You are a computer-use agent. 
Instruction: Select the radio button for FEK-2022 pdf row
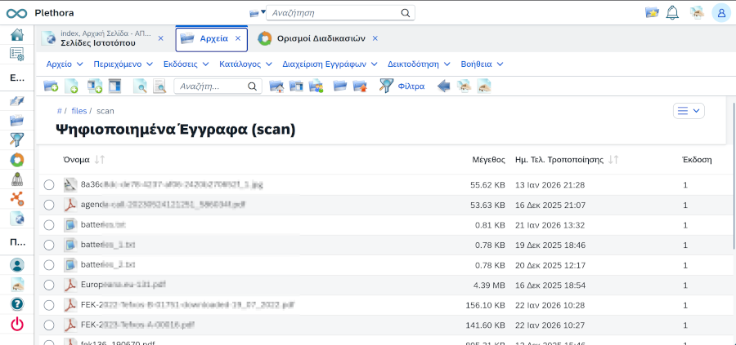tap(49, 305)
